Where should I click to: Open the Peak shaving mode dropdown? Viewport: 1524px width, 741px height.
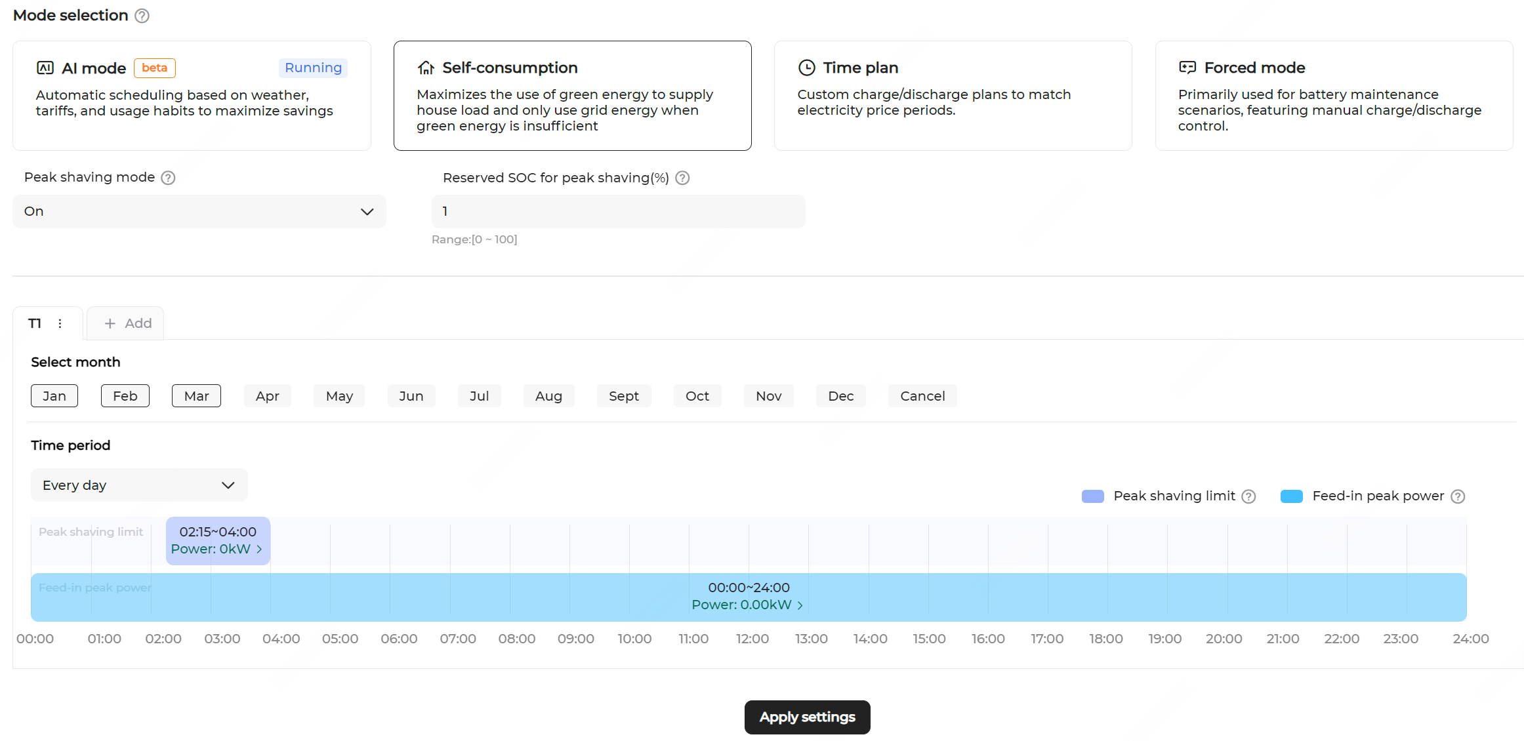[x=199, y=211]
